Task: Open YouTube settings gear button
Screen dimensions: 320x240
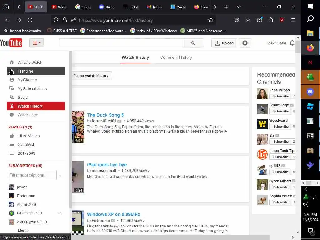Action: click(x=245, y=43)
